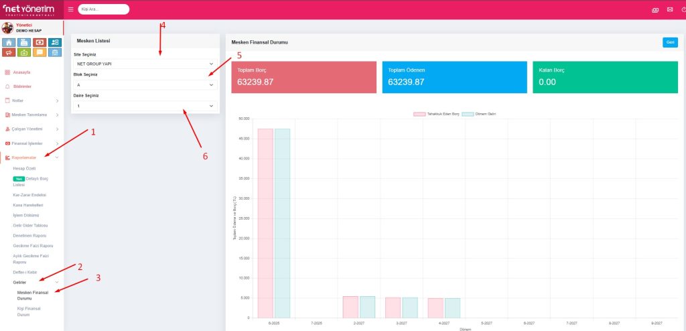Viewport: 686px width, 331px height.
Task: Expand the Finansal İşlemler sidebar menu
Action: (31, 143)
